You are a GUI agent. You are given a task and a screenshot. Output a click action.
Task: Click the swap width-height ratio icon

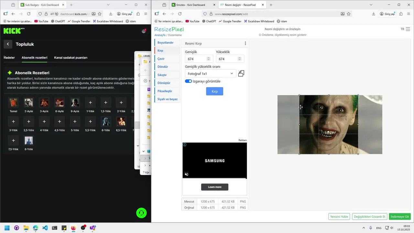pos(241,73)
